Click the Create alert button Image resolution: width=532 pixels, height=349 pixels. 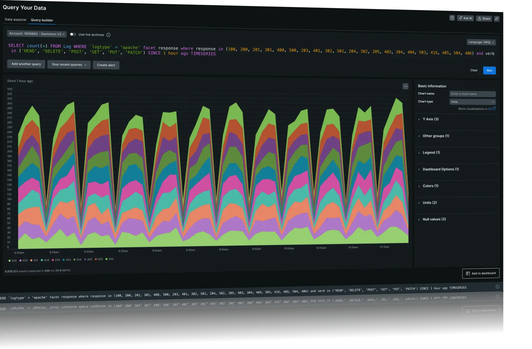pyautogui.click(x=106, y=65)
